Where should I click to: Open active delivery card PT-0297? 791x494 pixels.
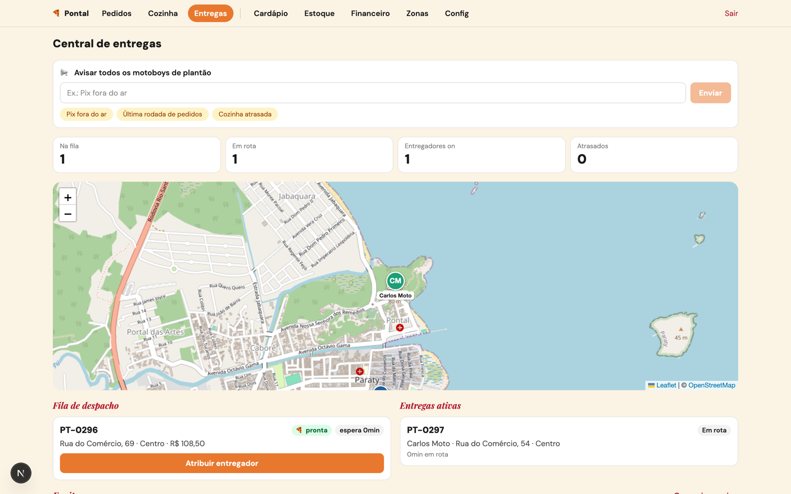(569, 441)
